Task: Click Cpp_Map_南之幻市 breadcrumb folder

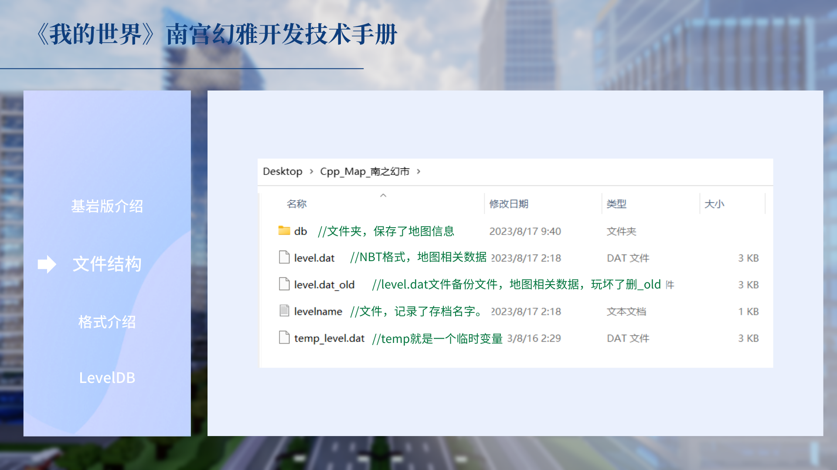Action: [364, 171]
